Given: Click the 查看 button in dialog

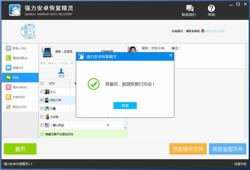Looking at the screenshot, I should [125, 105].
